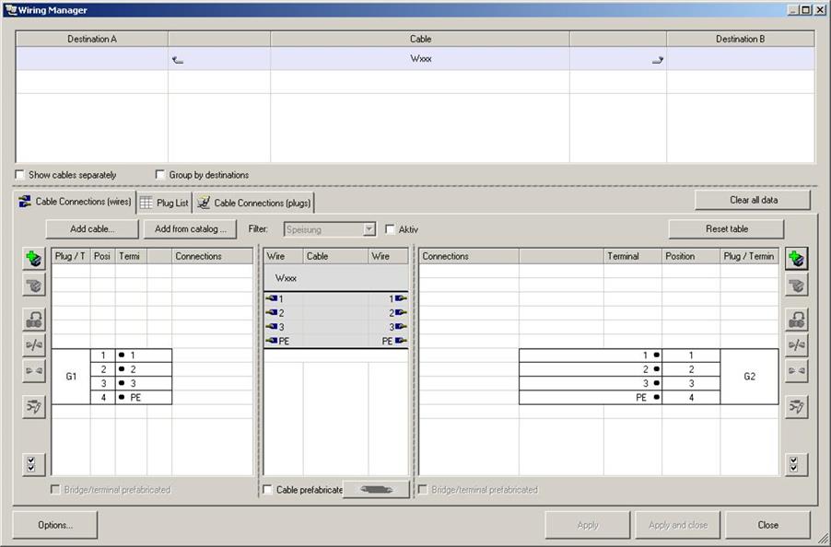Click the Termi column header
Image resolution: width=831 pixels, height=547 pixels.
(131, 256)
